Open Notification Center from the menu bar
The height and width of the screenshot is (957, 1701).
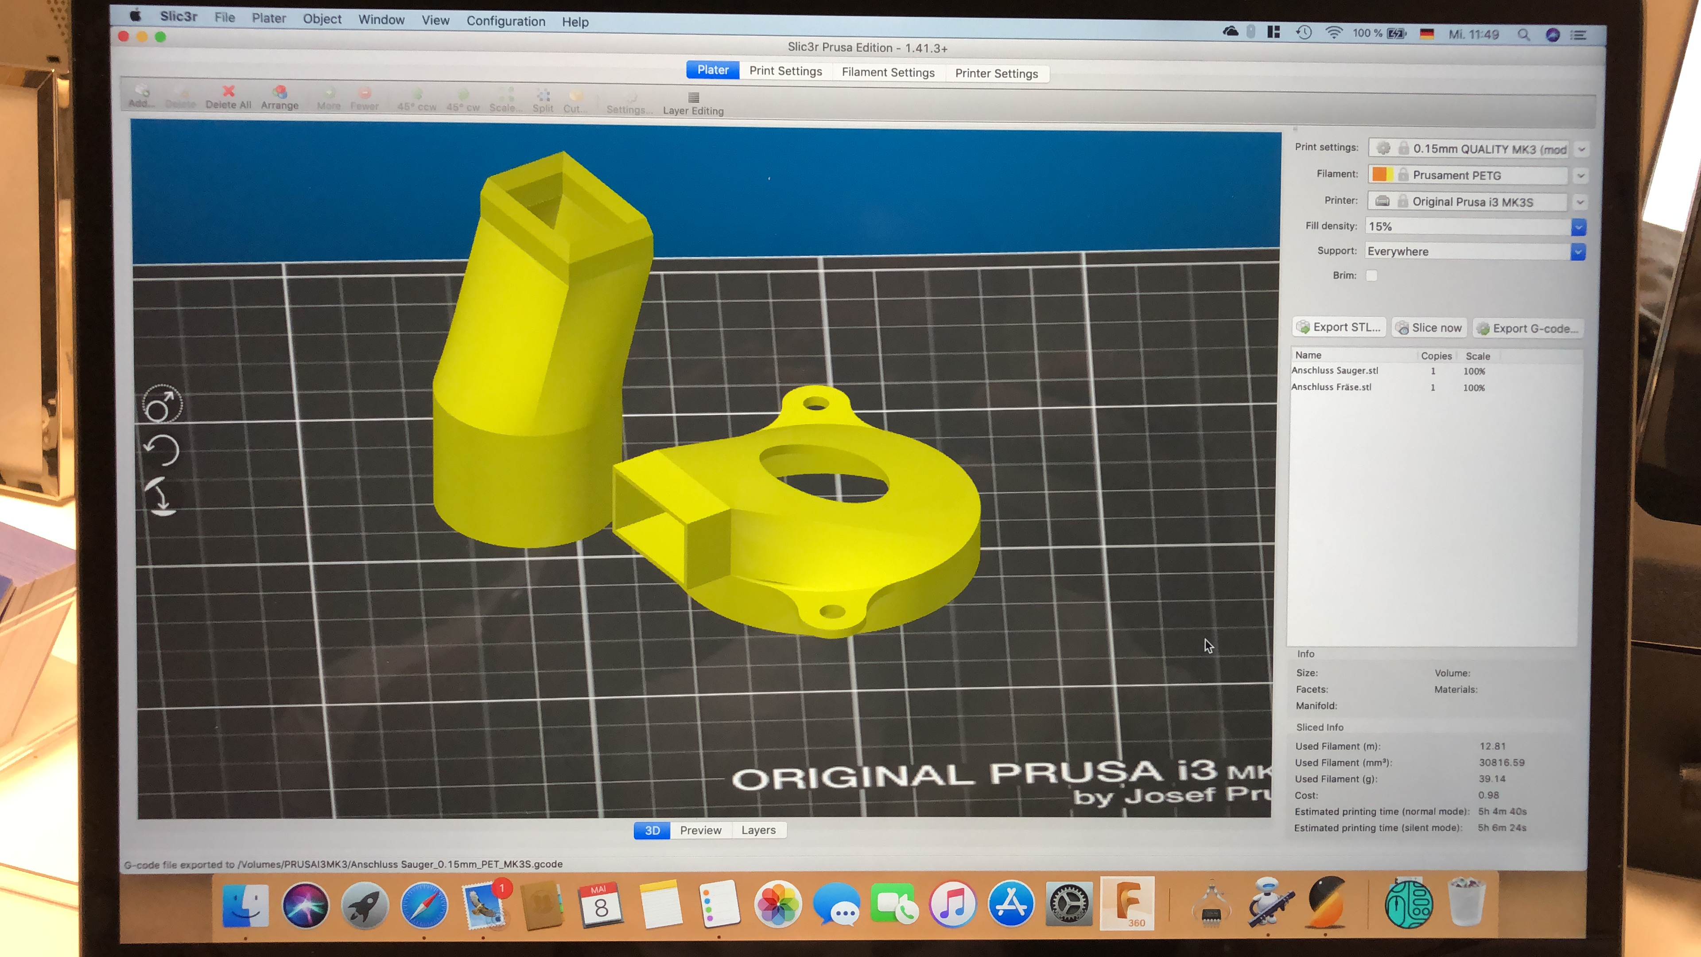(x=1579, y=35)
